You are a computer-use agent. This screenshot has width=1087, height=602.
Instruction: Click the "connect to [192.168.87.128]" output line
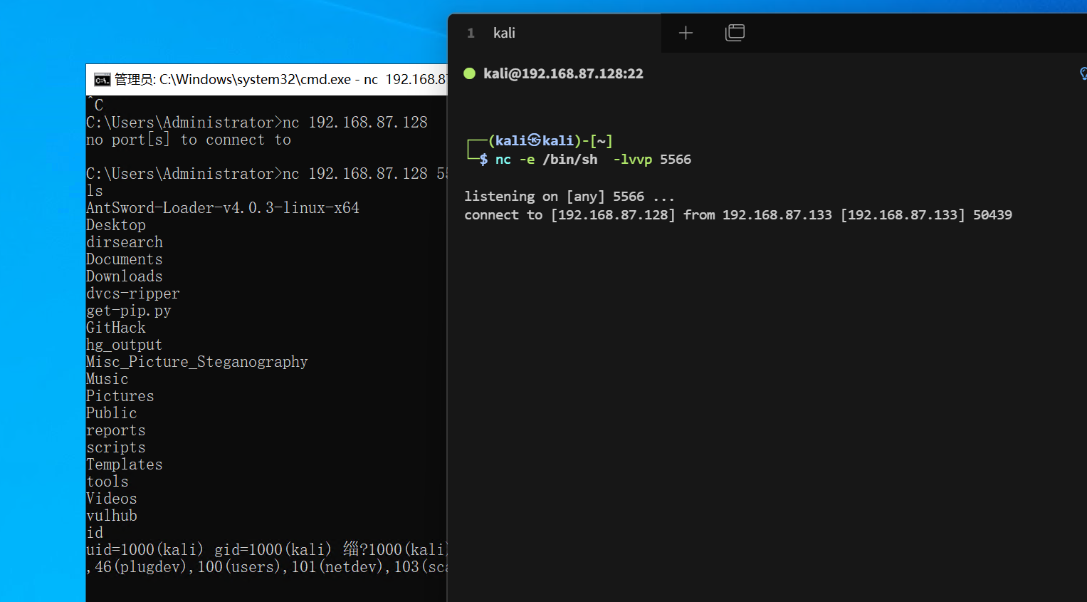738,215
